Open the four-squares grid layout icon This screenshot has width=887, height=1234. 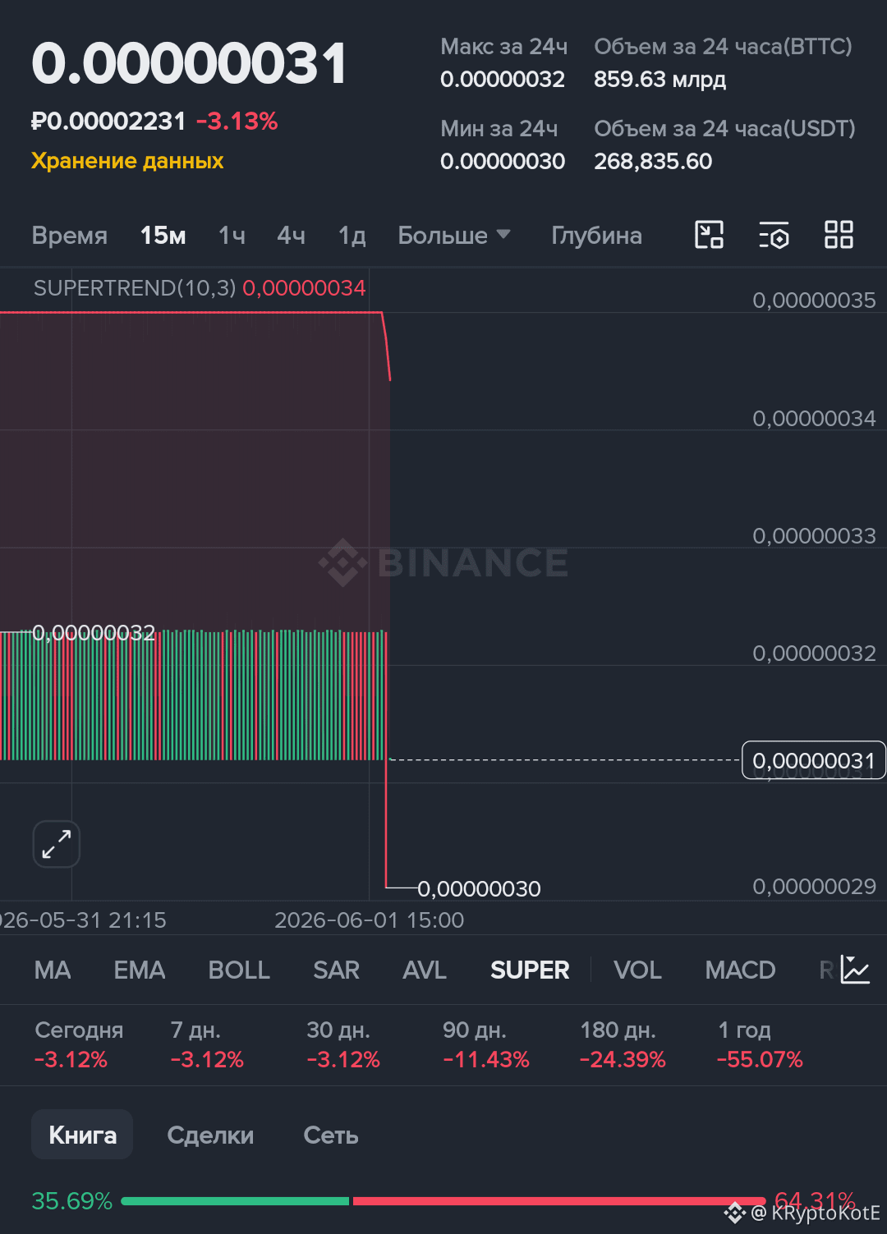click(x=839, y=235)
